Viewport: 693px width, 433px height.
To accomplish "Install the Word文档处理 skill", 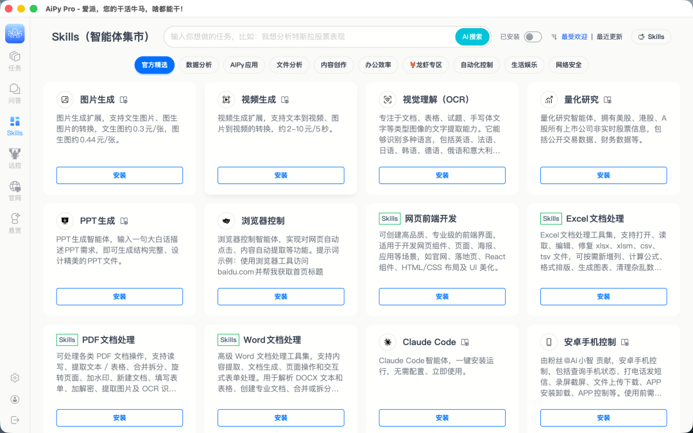I will coord(280,418).
